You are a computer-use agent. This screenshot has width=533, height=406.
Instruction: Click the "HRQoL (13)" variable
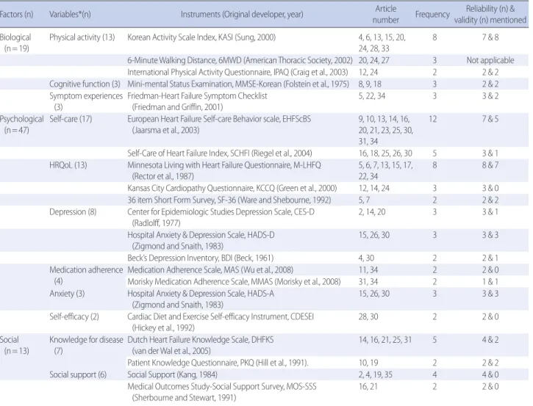(x=68, y=165)
